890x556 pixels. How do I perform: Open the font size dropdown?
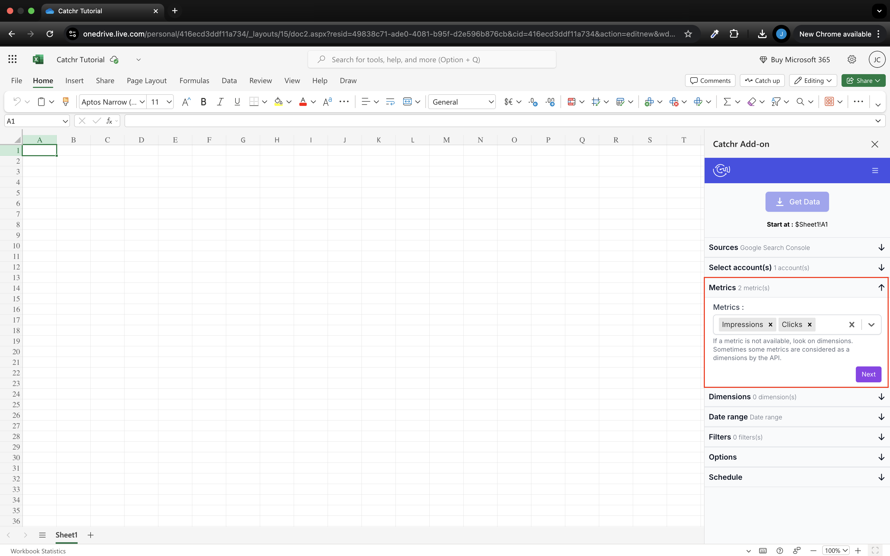click(169, 102)
